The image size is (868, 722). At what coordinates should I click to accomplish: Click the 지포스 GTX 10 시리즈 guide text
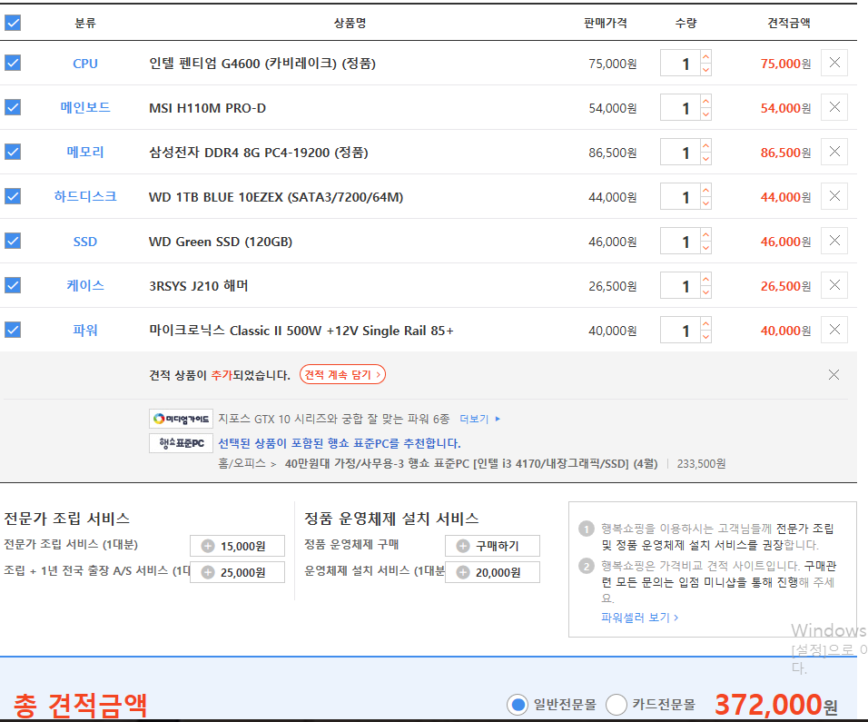334,420
